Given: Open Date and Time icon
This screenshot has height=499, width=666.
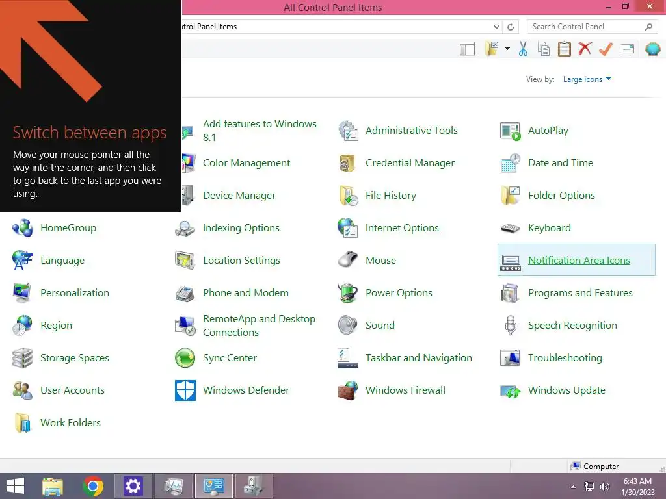Looking at the screenshot, I should click(510, 163).
